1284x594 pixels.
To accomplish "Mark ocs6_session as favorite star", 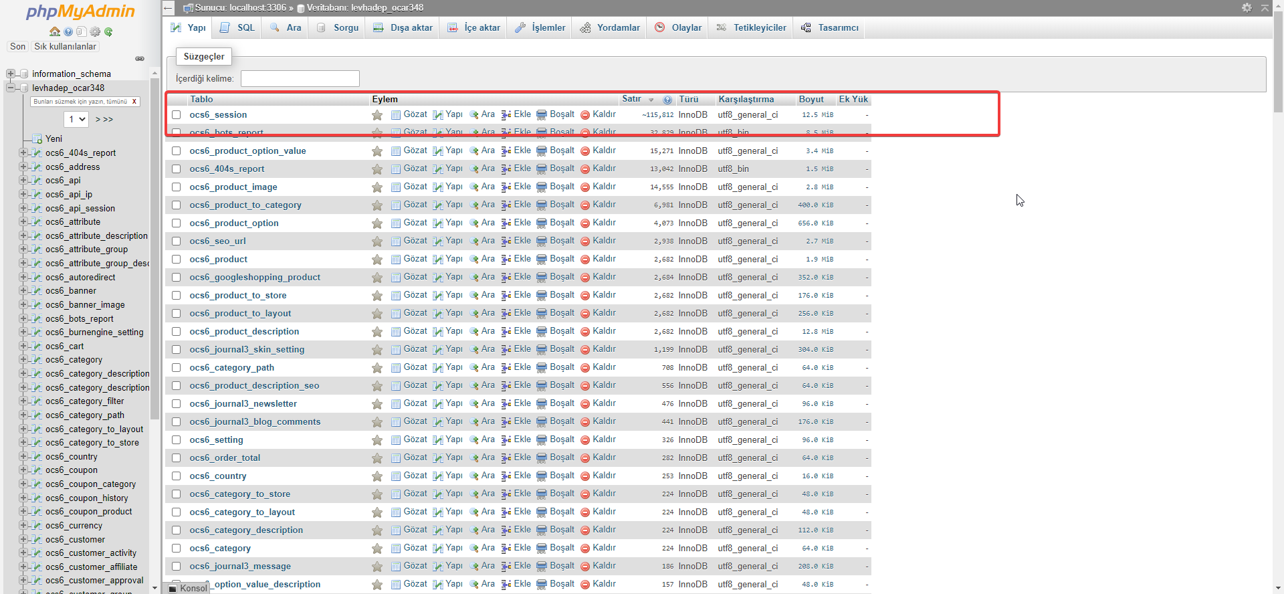I will click(x=377, y=115).
